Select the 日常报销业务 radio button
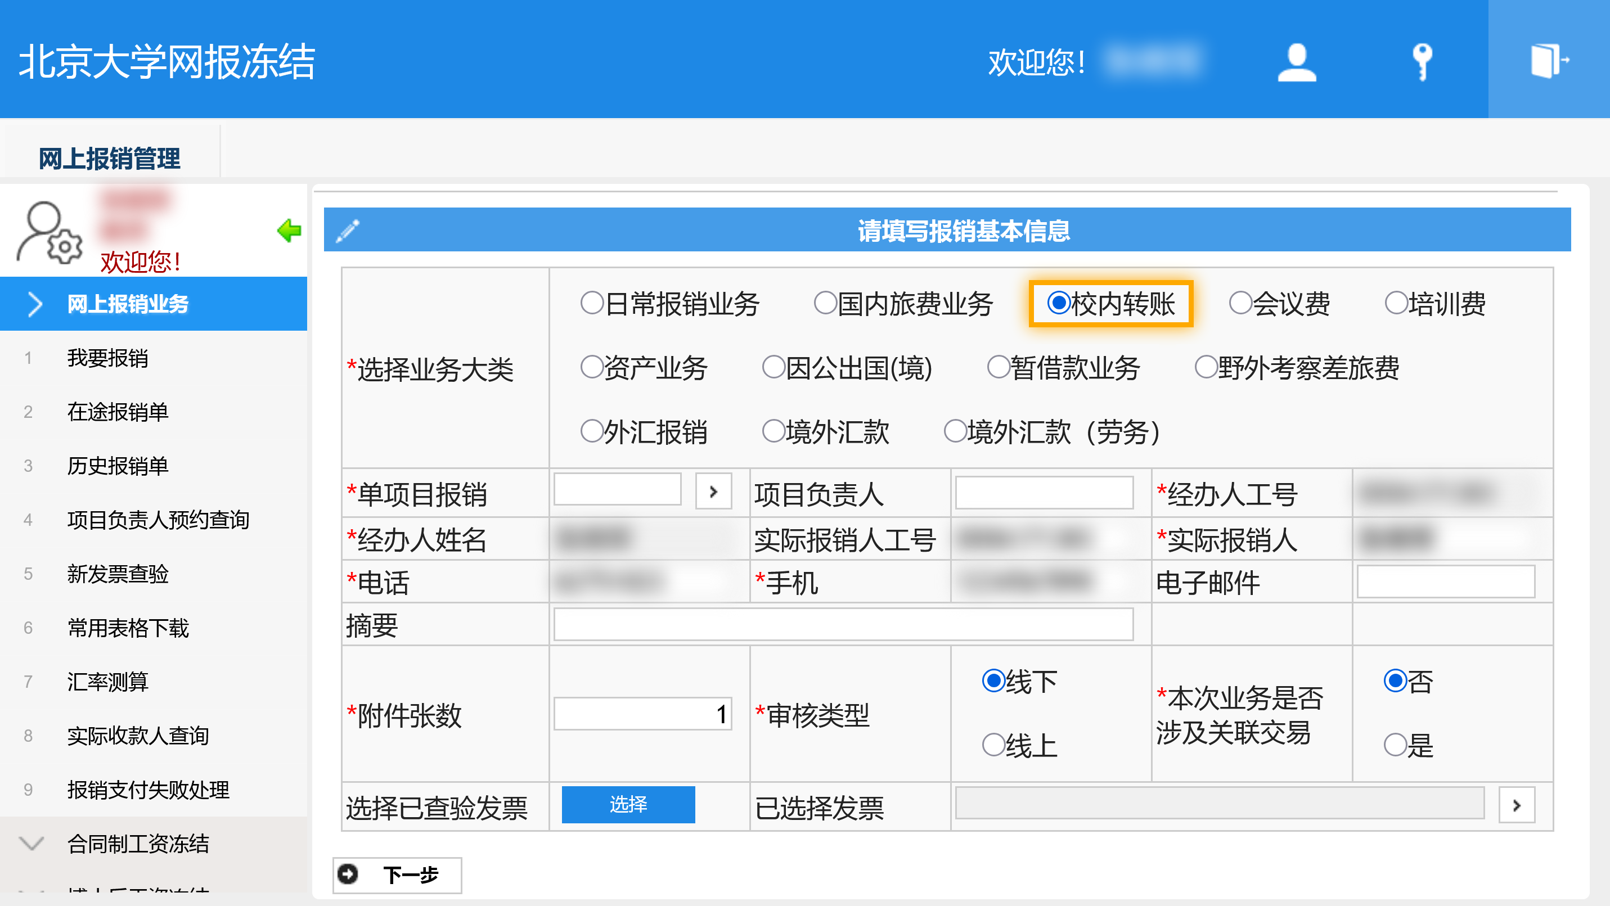The height and width of the screenshot is (906, 1610). (591, 304)
